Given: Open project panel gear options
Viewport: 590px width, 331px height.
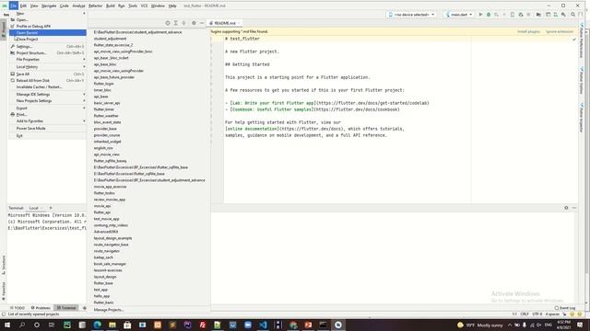Looking at the screenshot, I should click(x=194, y=23).
